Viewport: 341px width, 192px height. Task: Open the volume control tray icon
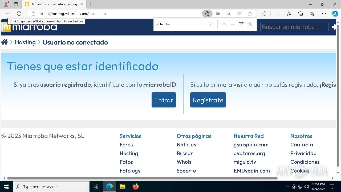[307, 187]
